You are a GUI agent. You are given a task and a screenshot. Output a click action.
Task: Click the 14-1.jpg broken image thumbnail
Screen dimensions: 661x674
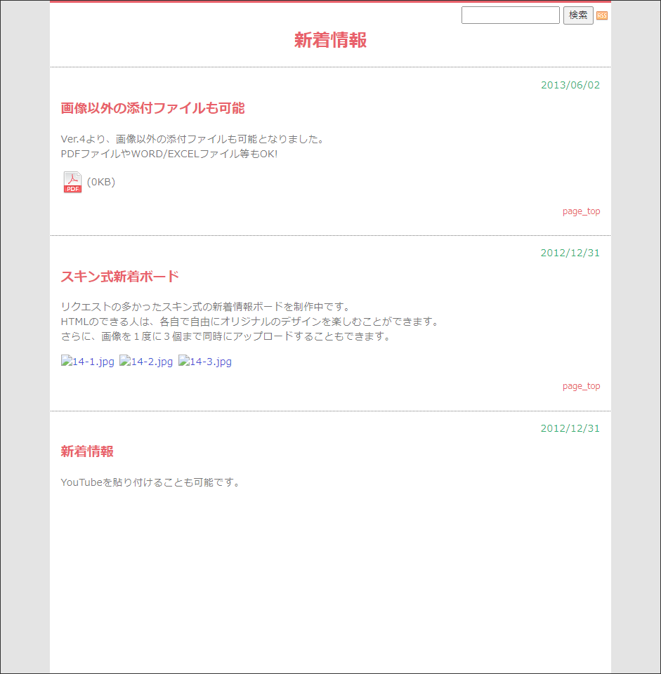click(88, 362)
